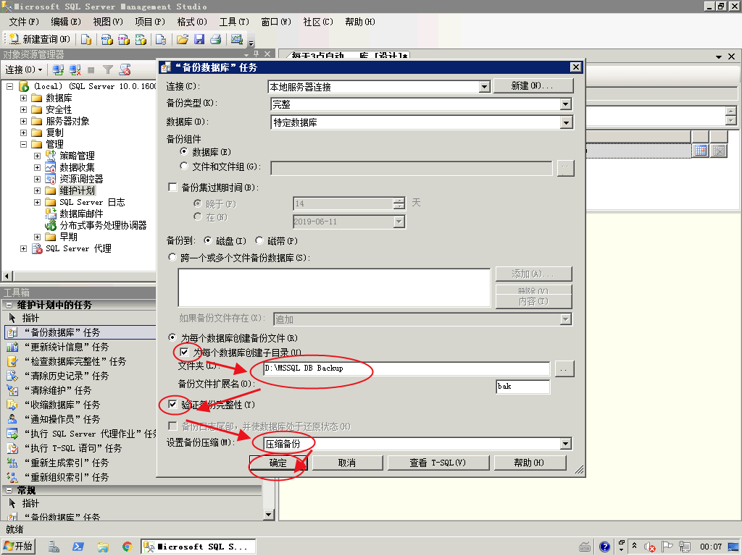
Task: Click the 帮助(H) button in dialog
Action: 530,463
